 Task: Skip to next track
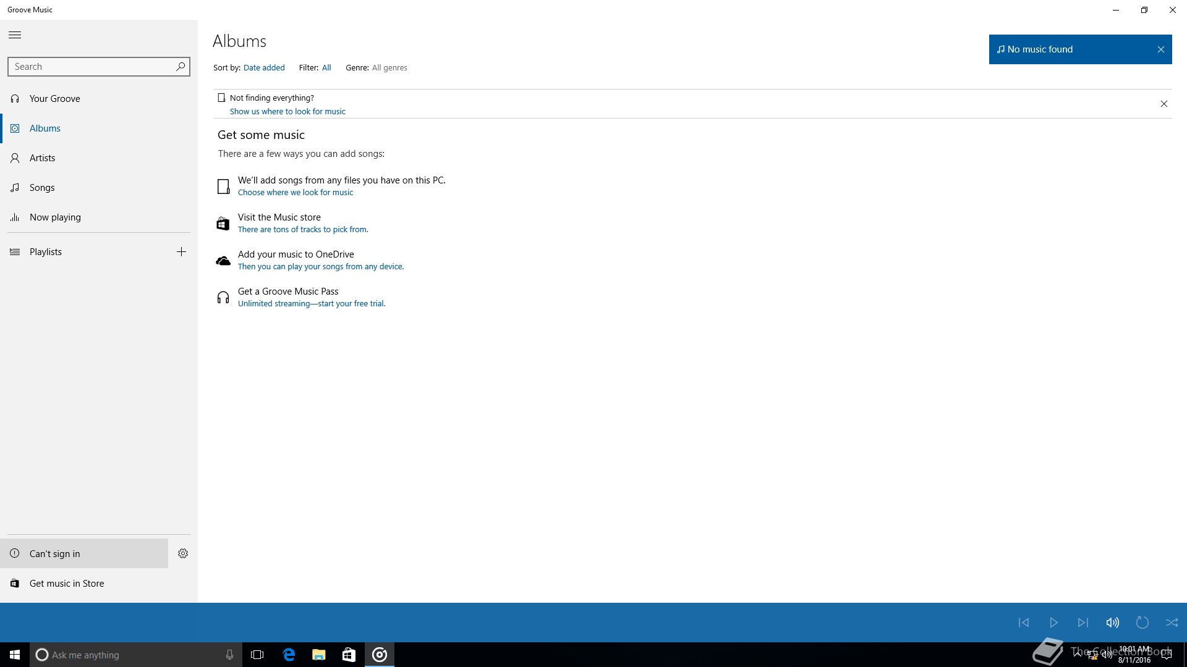pyautogui.click(x=1083, y=623)
